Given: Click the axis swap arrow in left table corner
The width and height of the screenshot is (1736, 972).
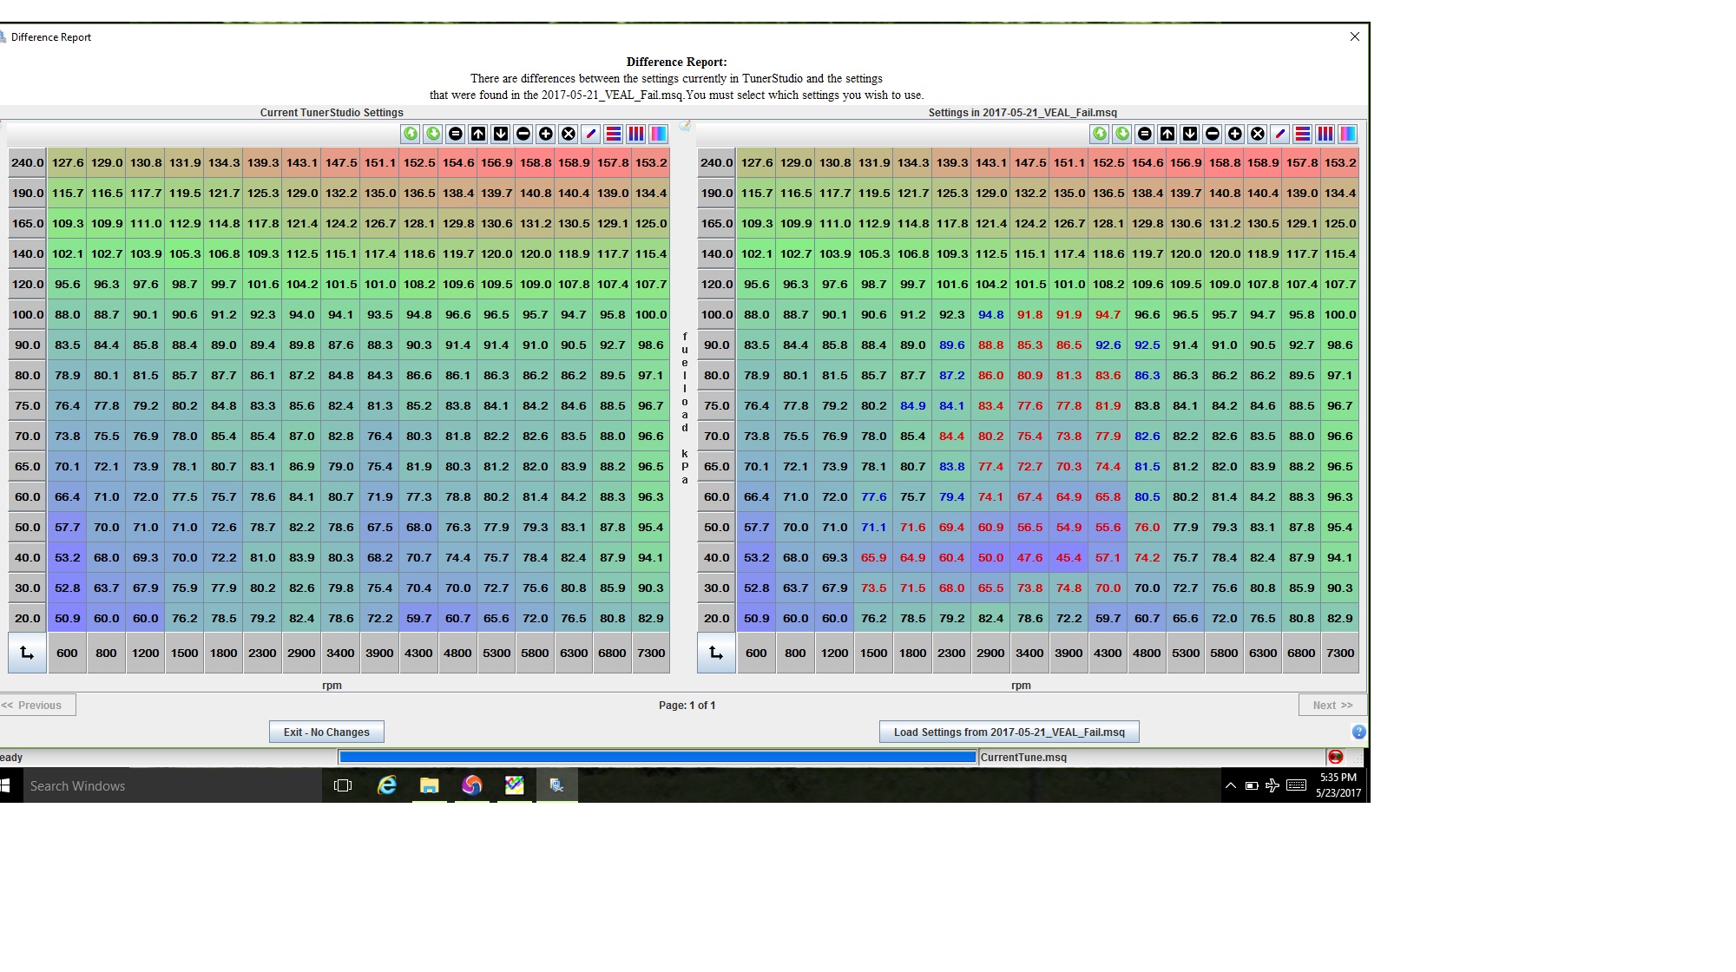Looking at the screenshot, I should (x=27, y=653).
